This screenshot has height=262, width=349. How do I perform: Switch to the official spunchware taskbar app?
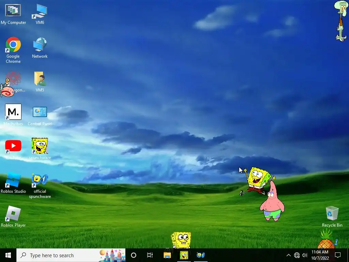coord(200,255)
